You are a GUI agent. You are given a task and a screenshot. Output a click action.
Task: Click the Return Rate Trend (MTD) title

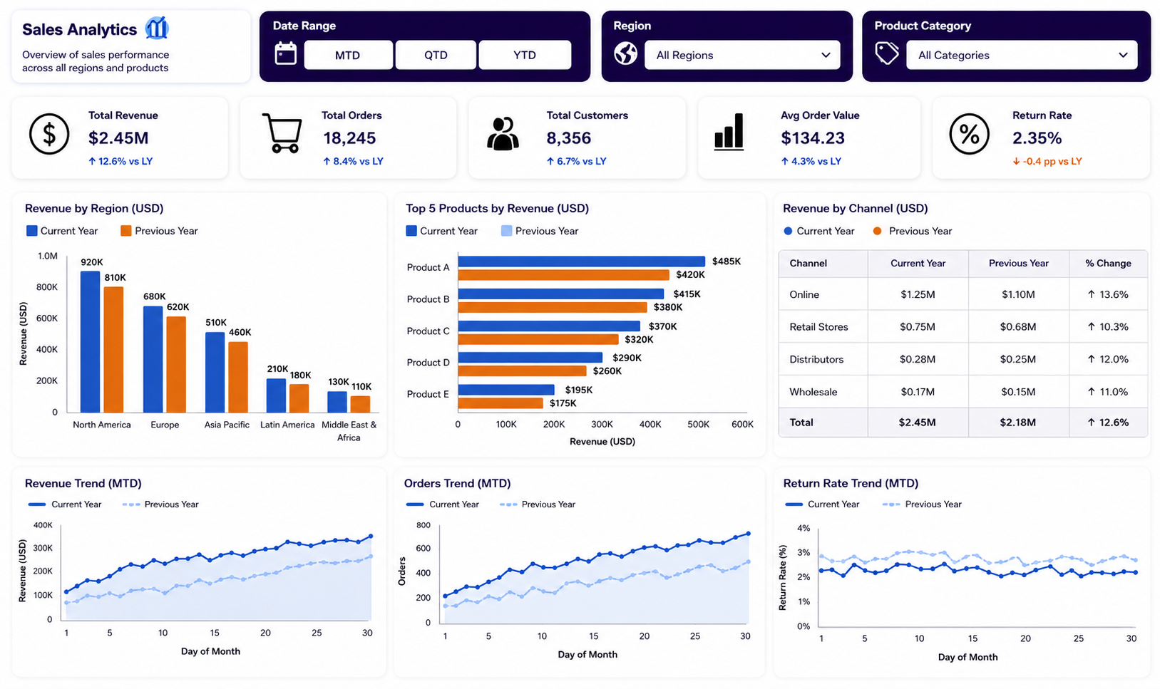pyautogui.click(x=851, y=483)
